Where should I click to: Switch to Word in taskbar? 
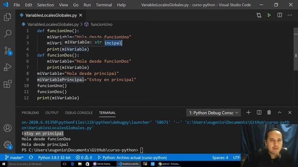click(x=153, y=164)
